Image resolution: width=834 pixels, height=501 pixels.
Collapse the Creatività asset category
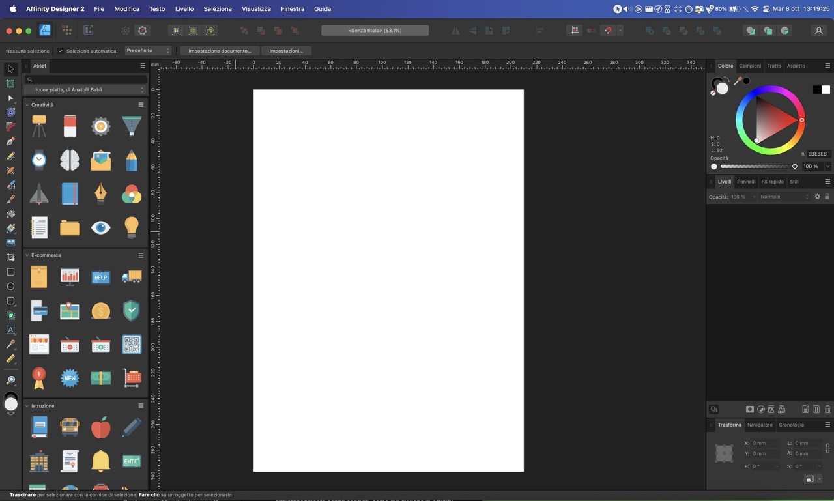pos(27,105)
